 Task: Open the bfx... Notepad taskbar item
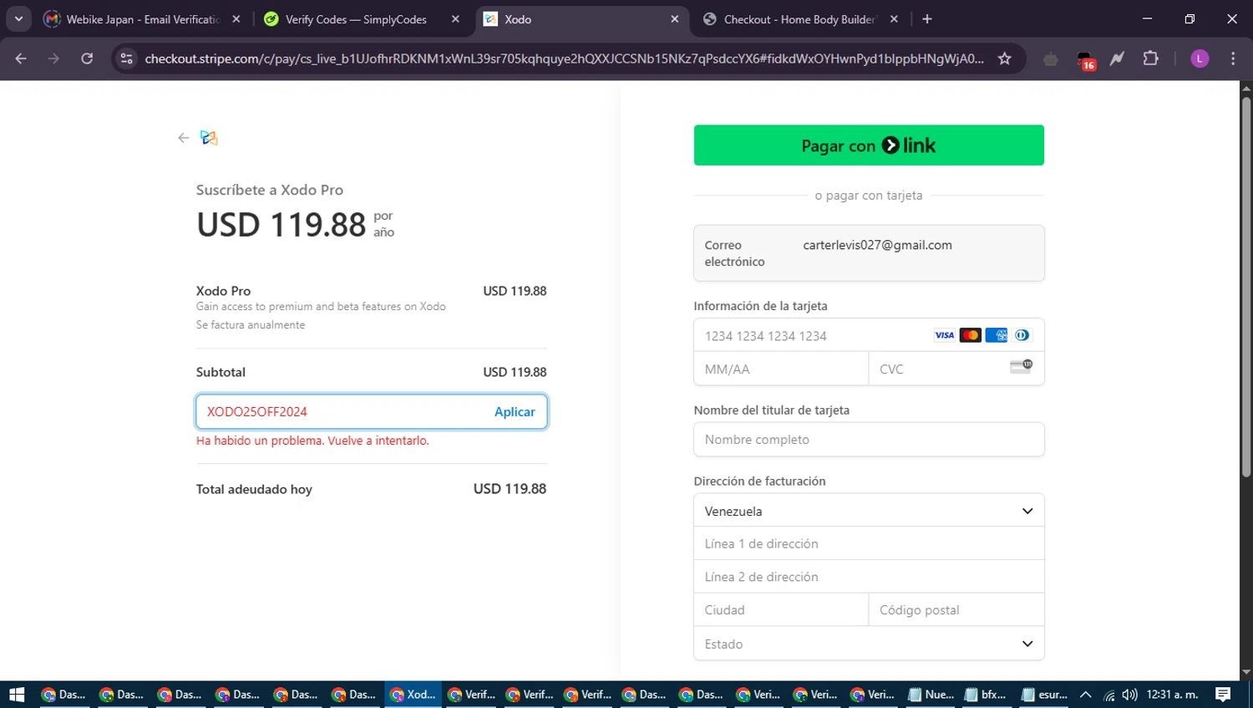[986, 695]
